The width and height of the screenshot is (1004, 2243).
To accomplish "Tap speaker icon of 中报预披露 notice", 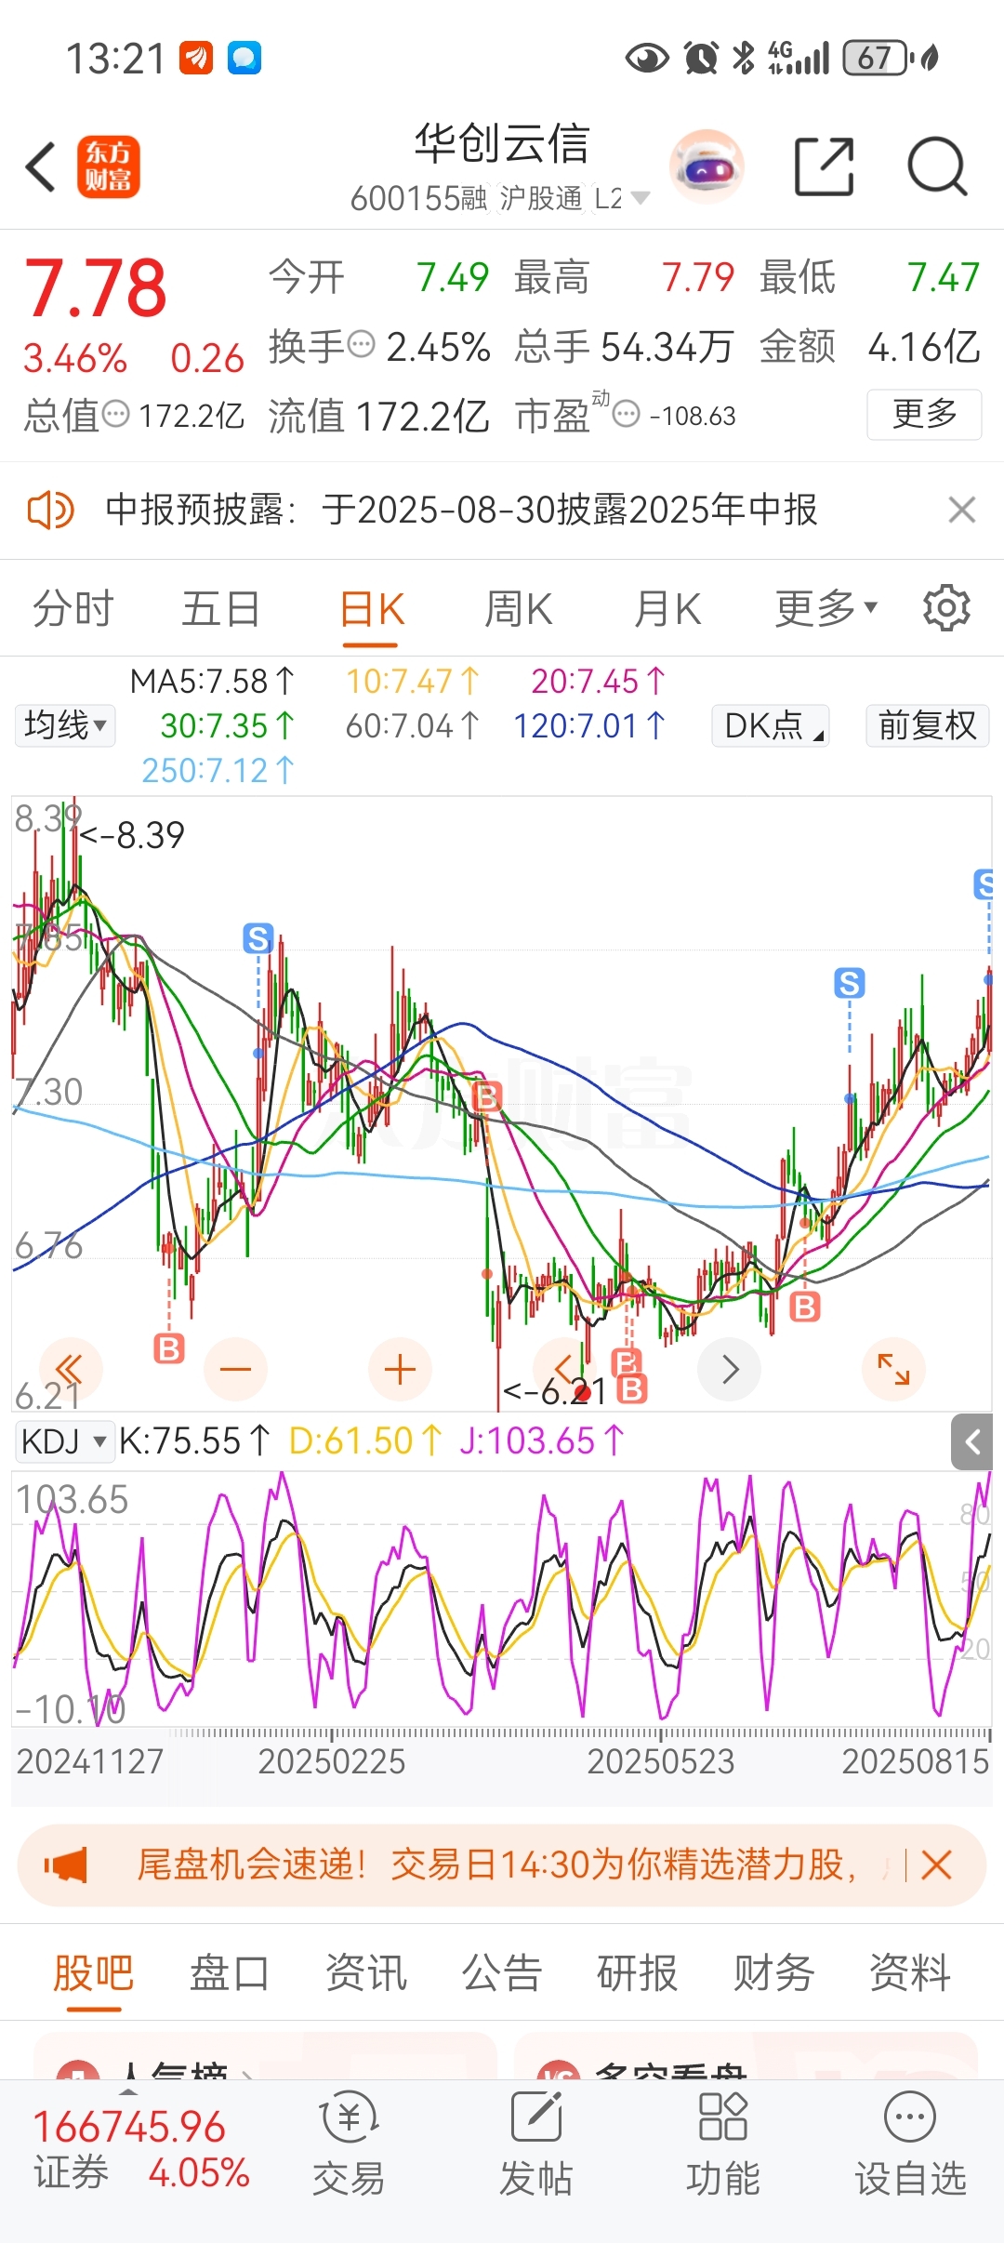I will (x=50, y=511).
